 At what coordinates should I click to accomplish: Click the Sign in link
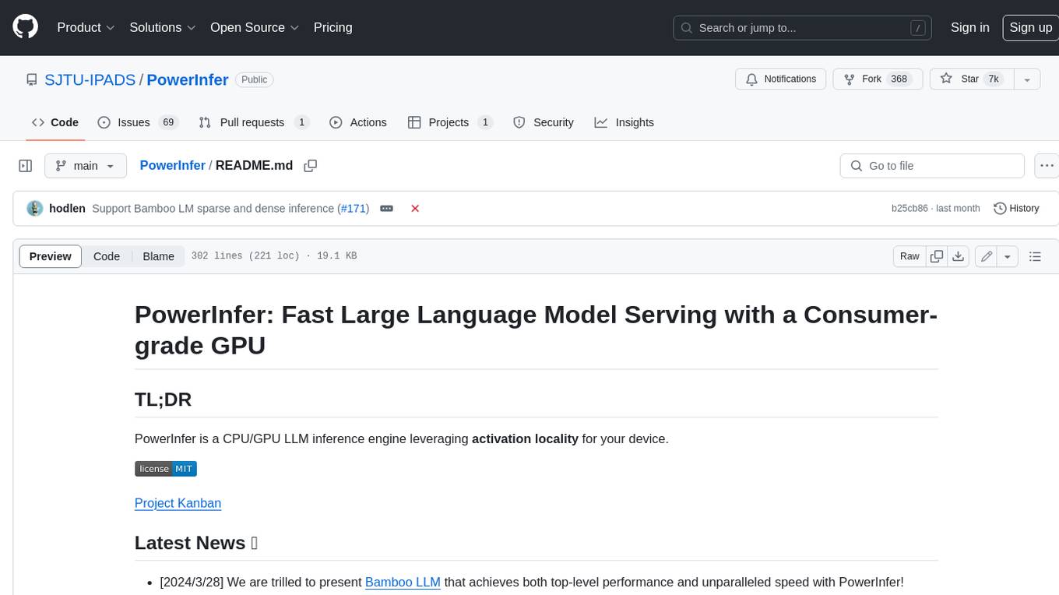tap(969, 27)
